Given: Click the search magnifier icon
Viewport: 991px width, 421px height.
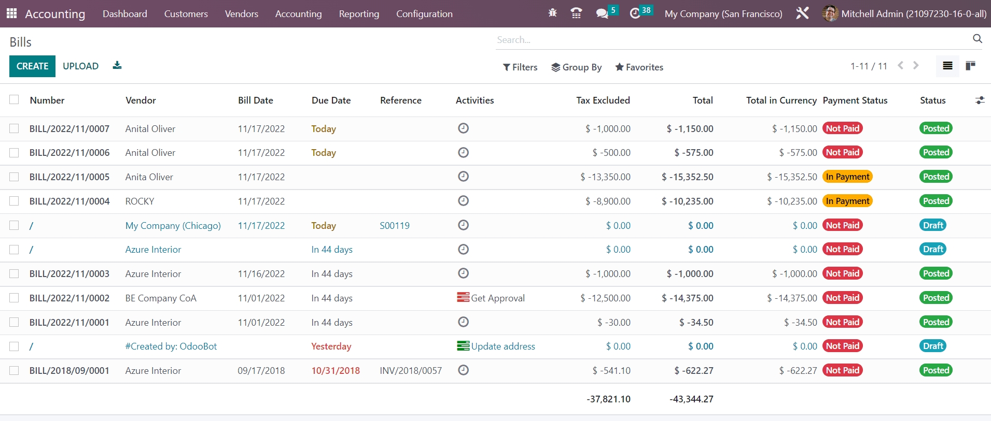Looking at the screenshot, I should pos(977,39).
